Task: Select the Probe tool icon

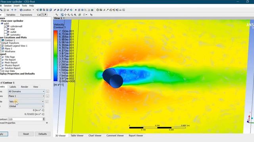Action: click(108, 10)
